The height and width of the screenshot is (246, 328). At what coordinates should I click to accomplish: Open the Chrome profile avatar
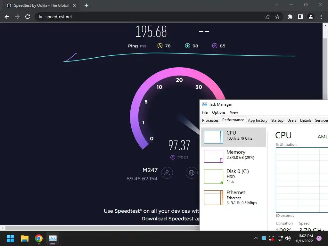pyautogui.click(x=311, y=17)
